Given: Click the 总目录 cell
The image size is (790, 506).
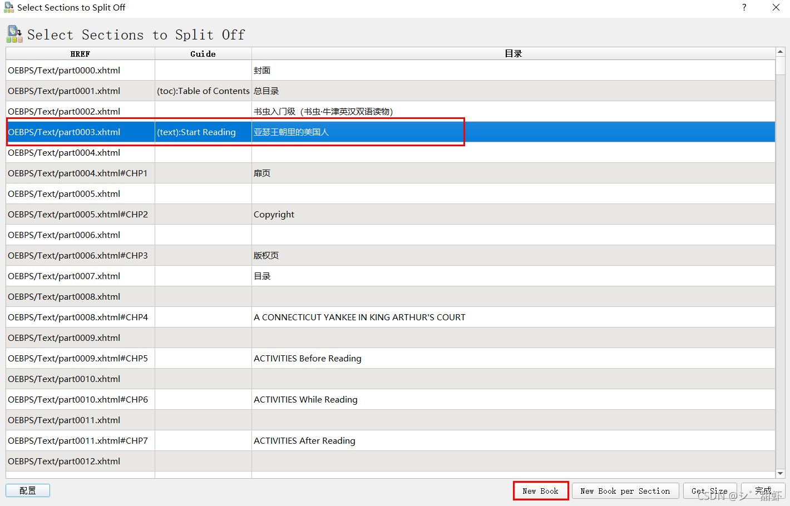Looking at the screenshot, I should pos(513,91).
